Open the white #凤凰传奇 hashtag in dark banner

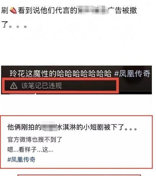pyautogui.click(x=132, y=74)
